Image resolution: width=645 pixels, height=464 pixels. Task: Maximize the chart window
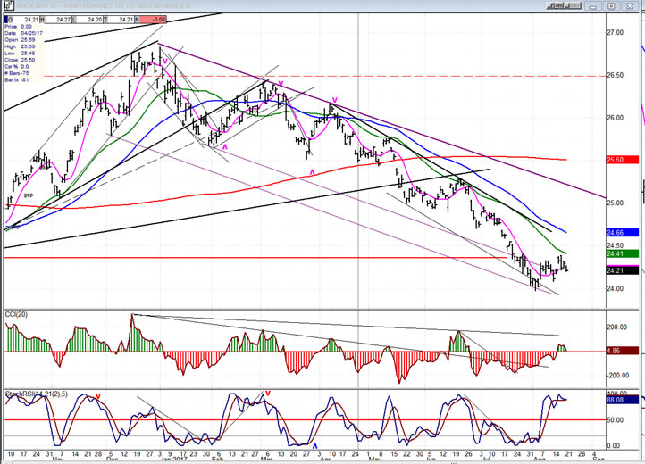(611, 5)
